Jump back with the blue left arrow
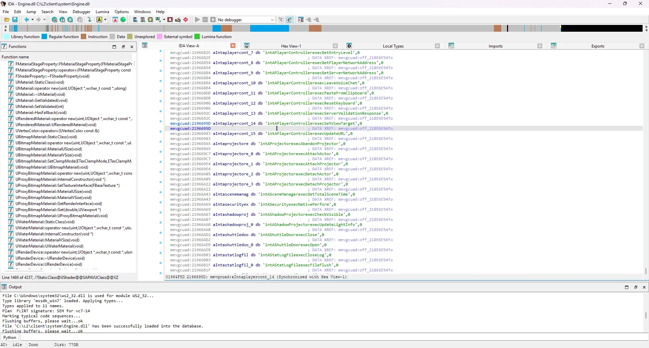 27,20
